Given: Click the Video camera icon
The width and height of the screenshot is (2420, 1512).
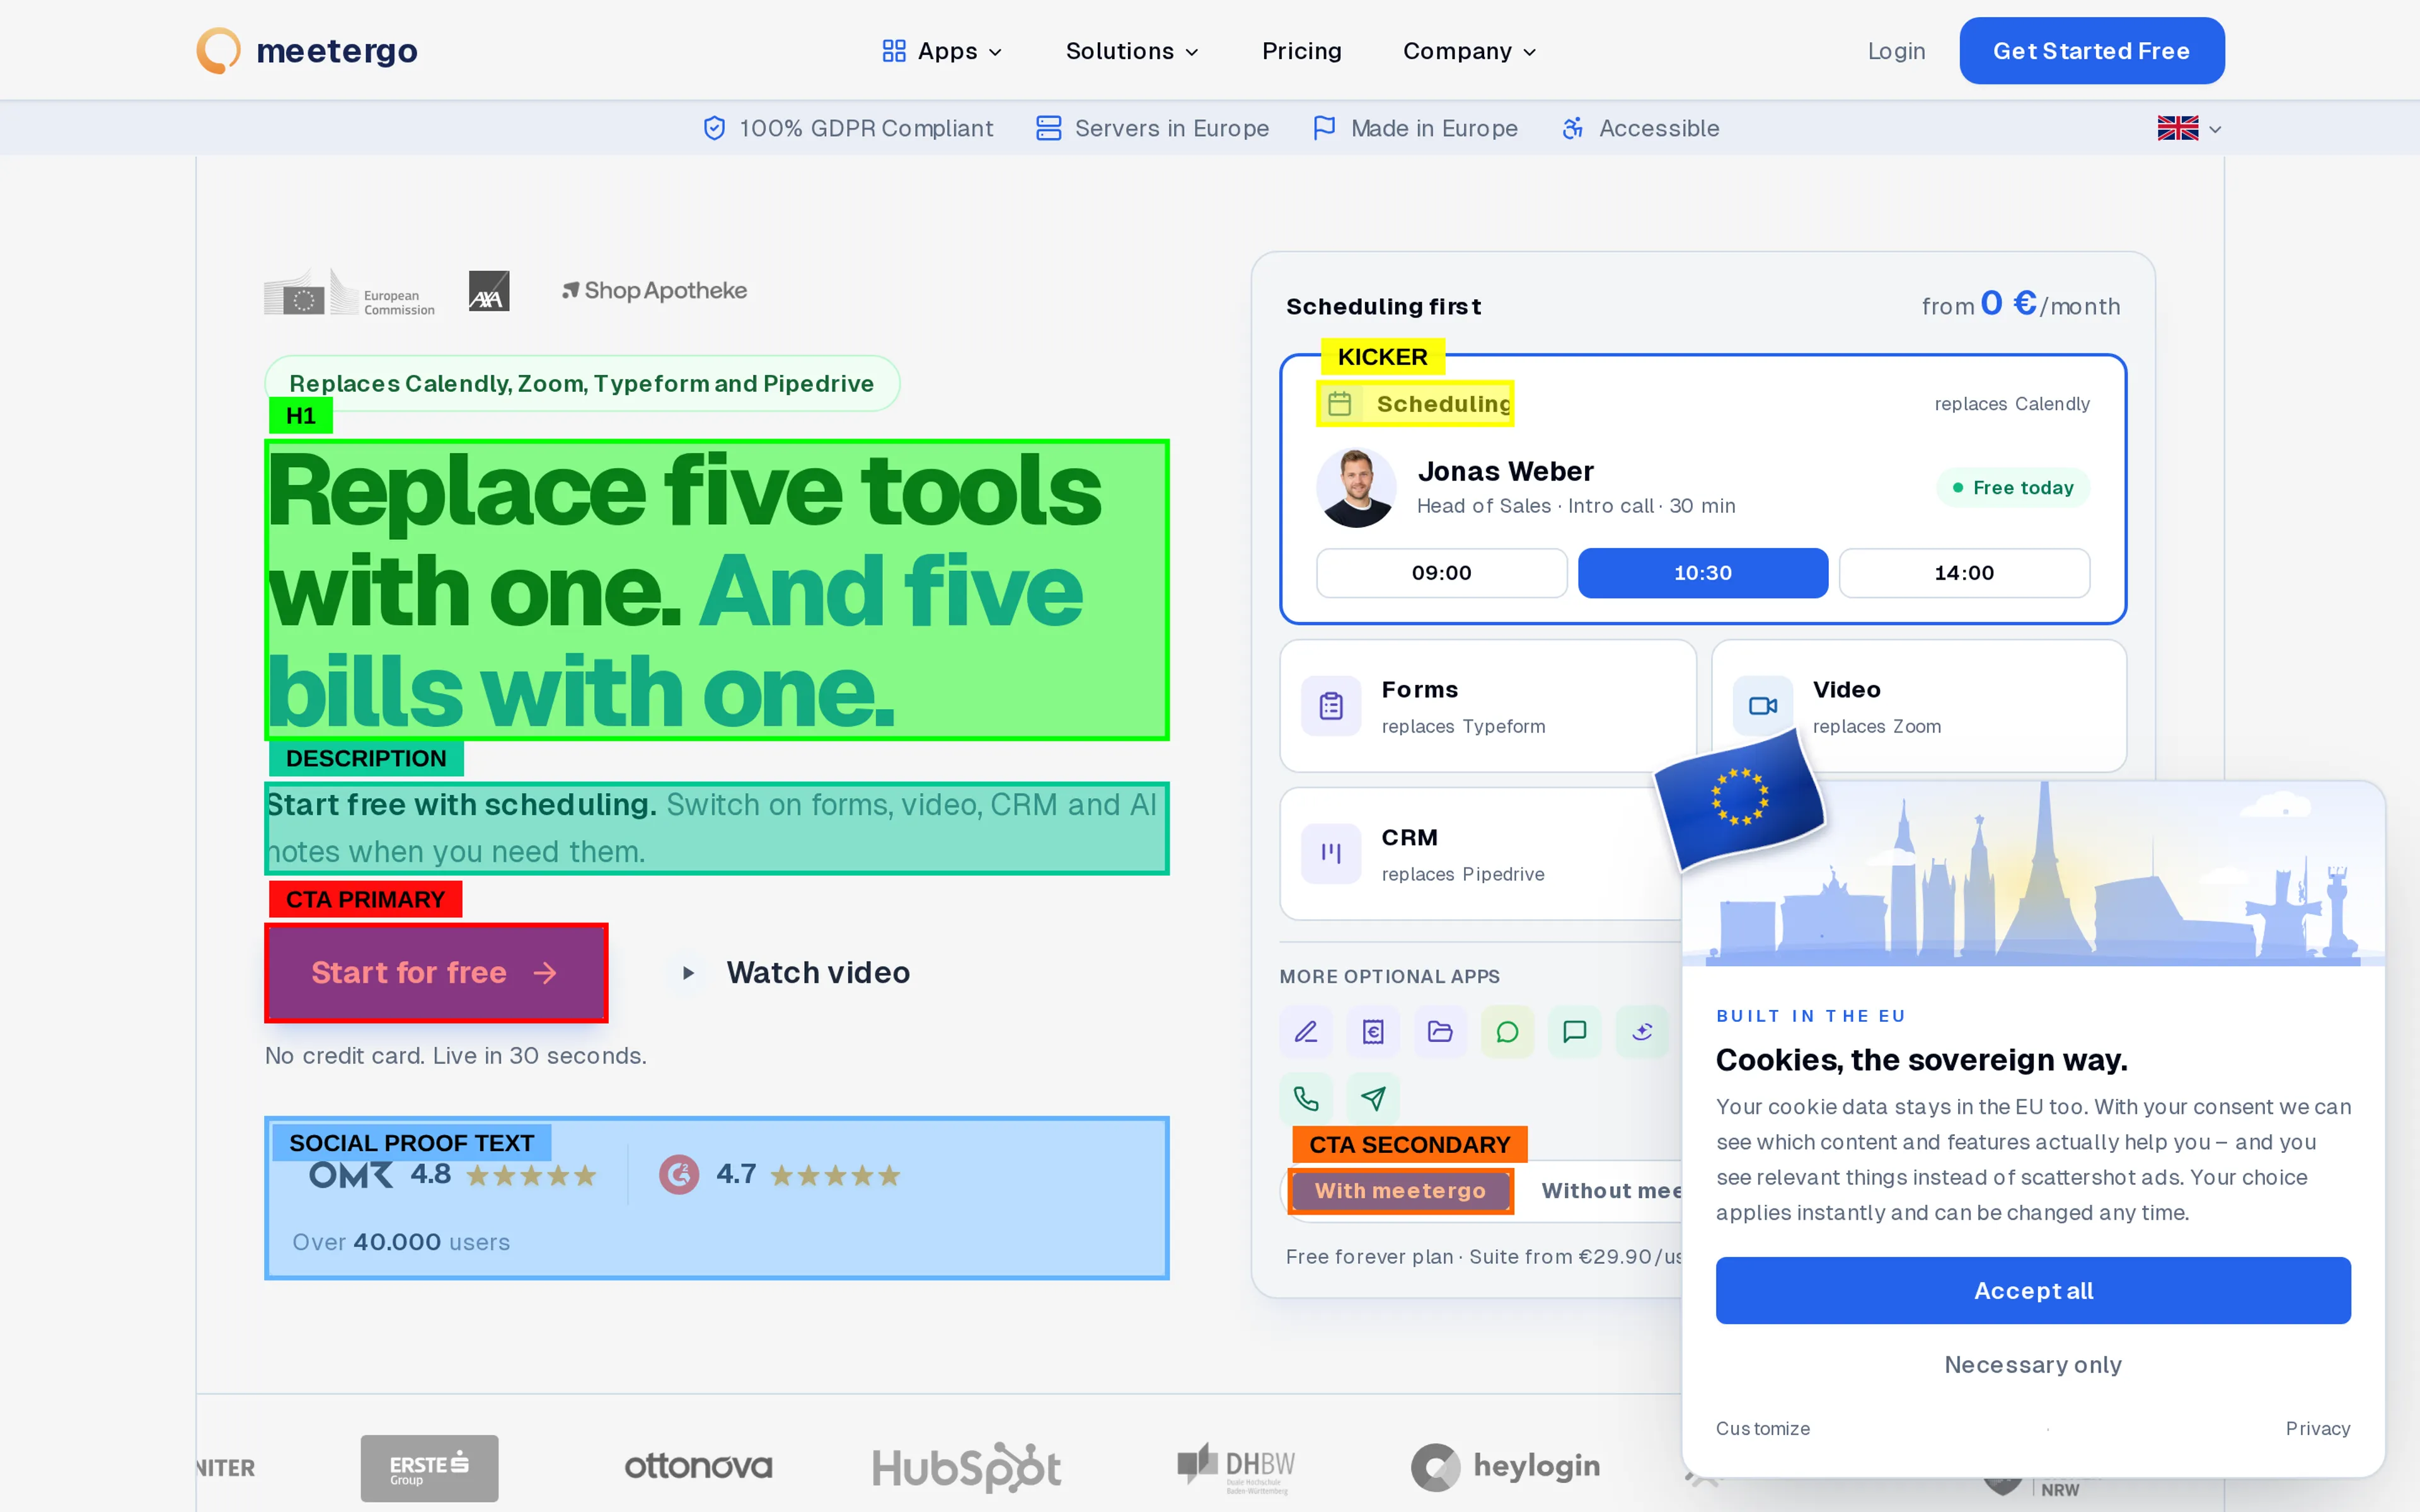Looking at the screenshot, I should (x=1762, y=706).
